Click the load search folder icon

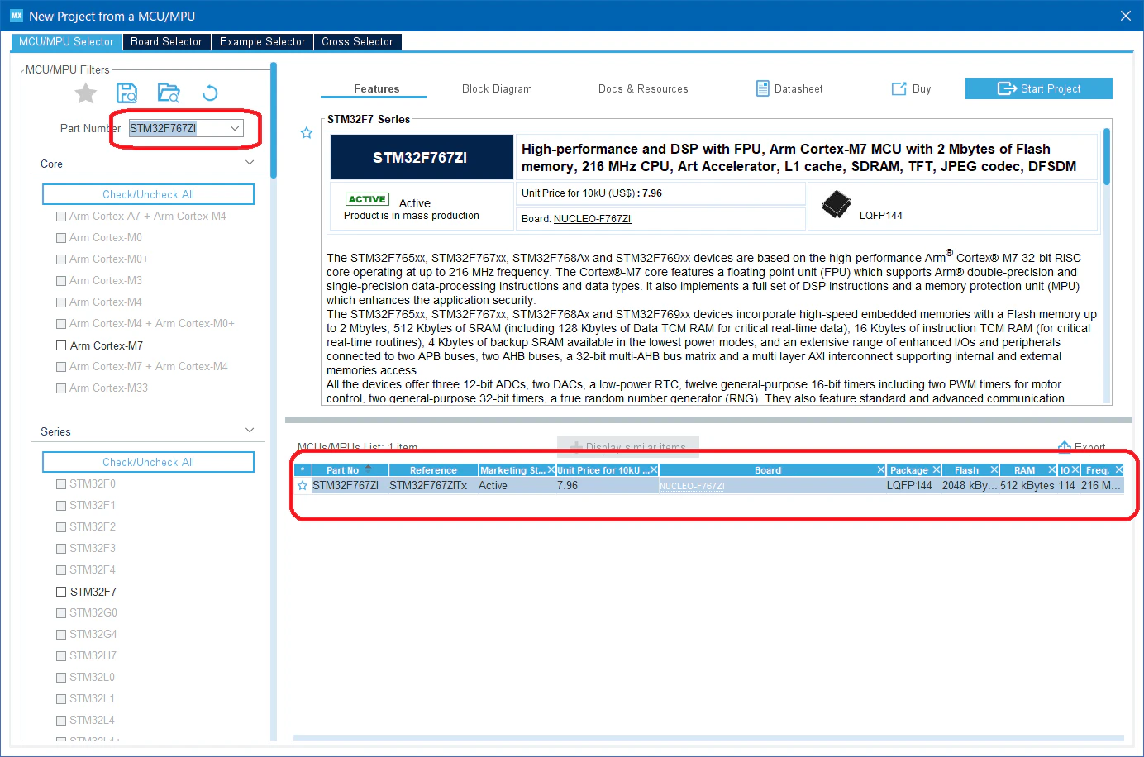[x=169, y=93]
